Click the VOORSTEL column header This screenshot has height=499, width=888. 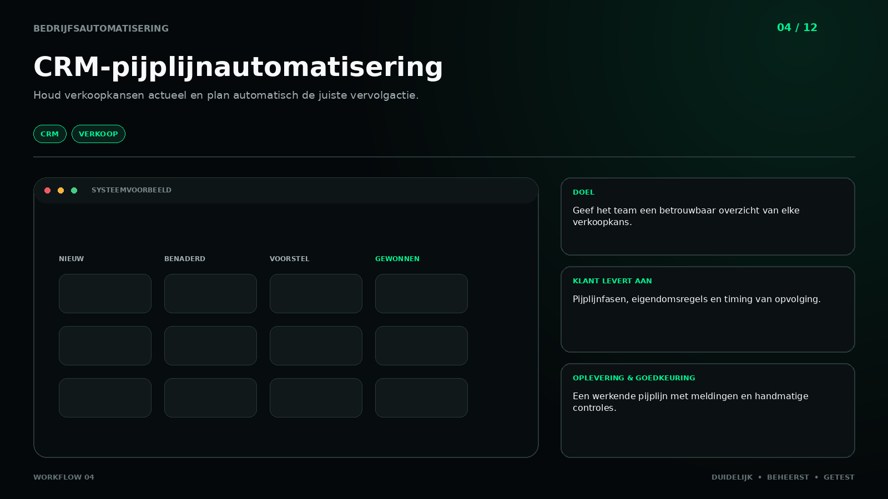click(x=290, y=259)
